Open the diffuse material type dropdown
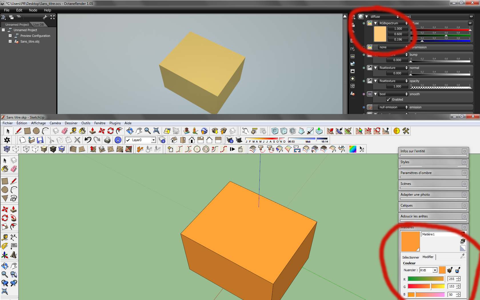The height and width of the screenshot is (300, 480). 384,17
